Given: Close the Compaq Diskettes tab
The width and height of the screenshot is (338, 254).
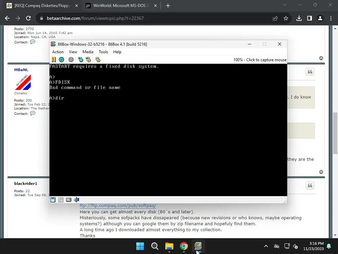Looking at the screenshot, I should [77, 6].
